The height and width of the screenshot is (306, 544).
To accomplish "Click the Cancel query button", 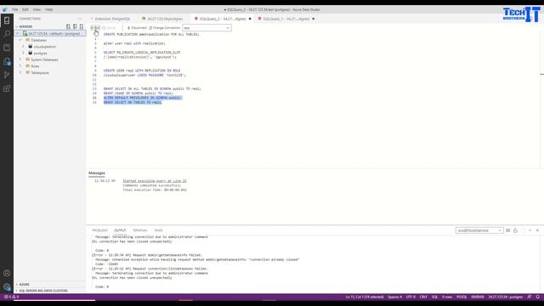I will click(109, 28).
